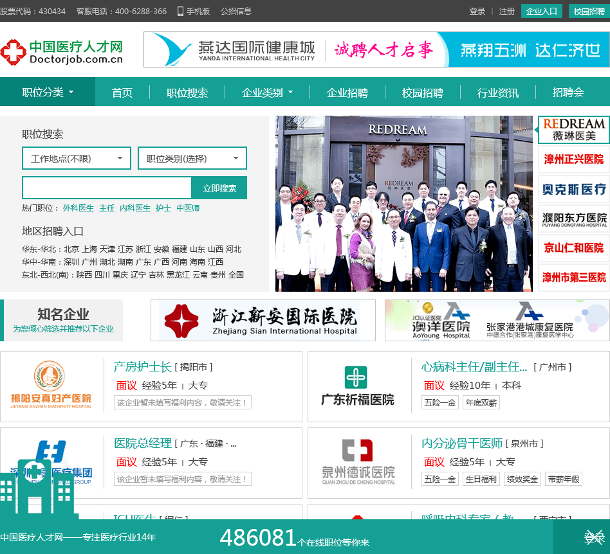The height and width of the screenshot is (554, 610).
Task: Choose region 广州
Action: [x=89, y=262]
